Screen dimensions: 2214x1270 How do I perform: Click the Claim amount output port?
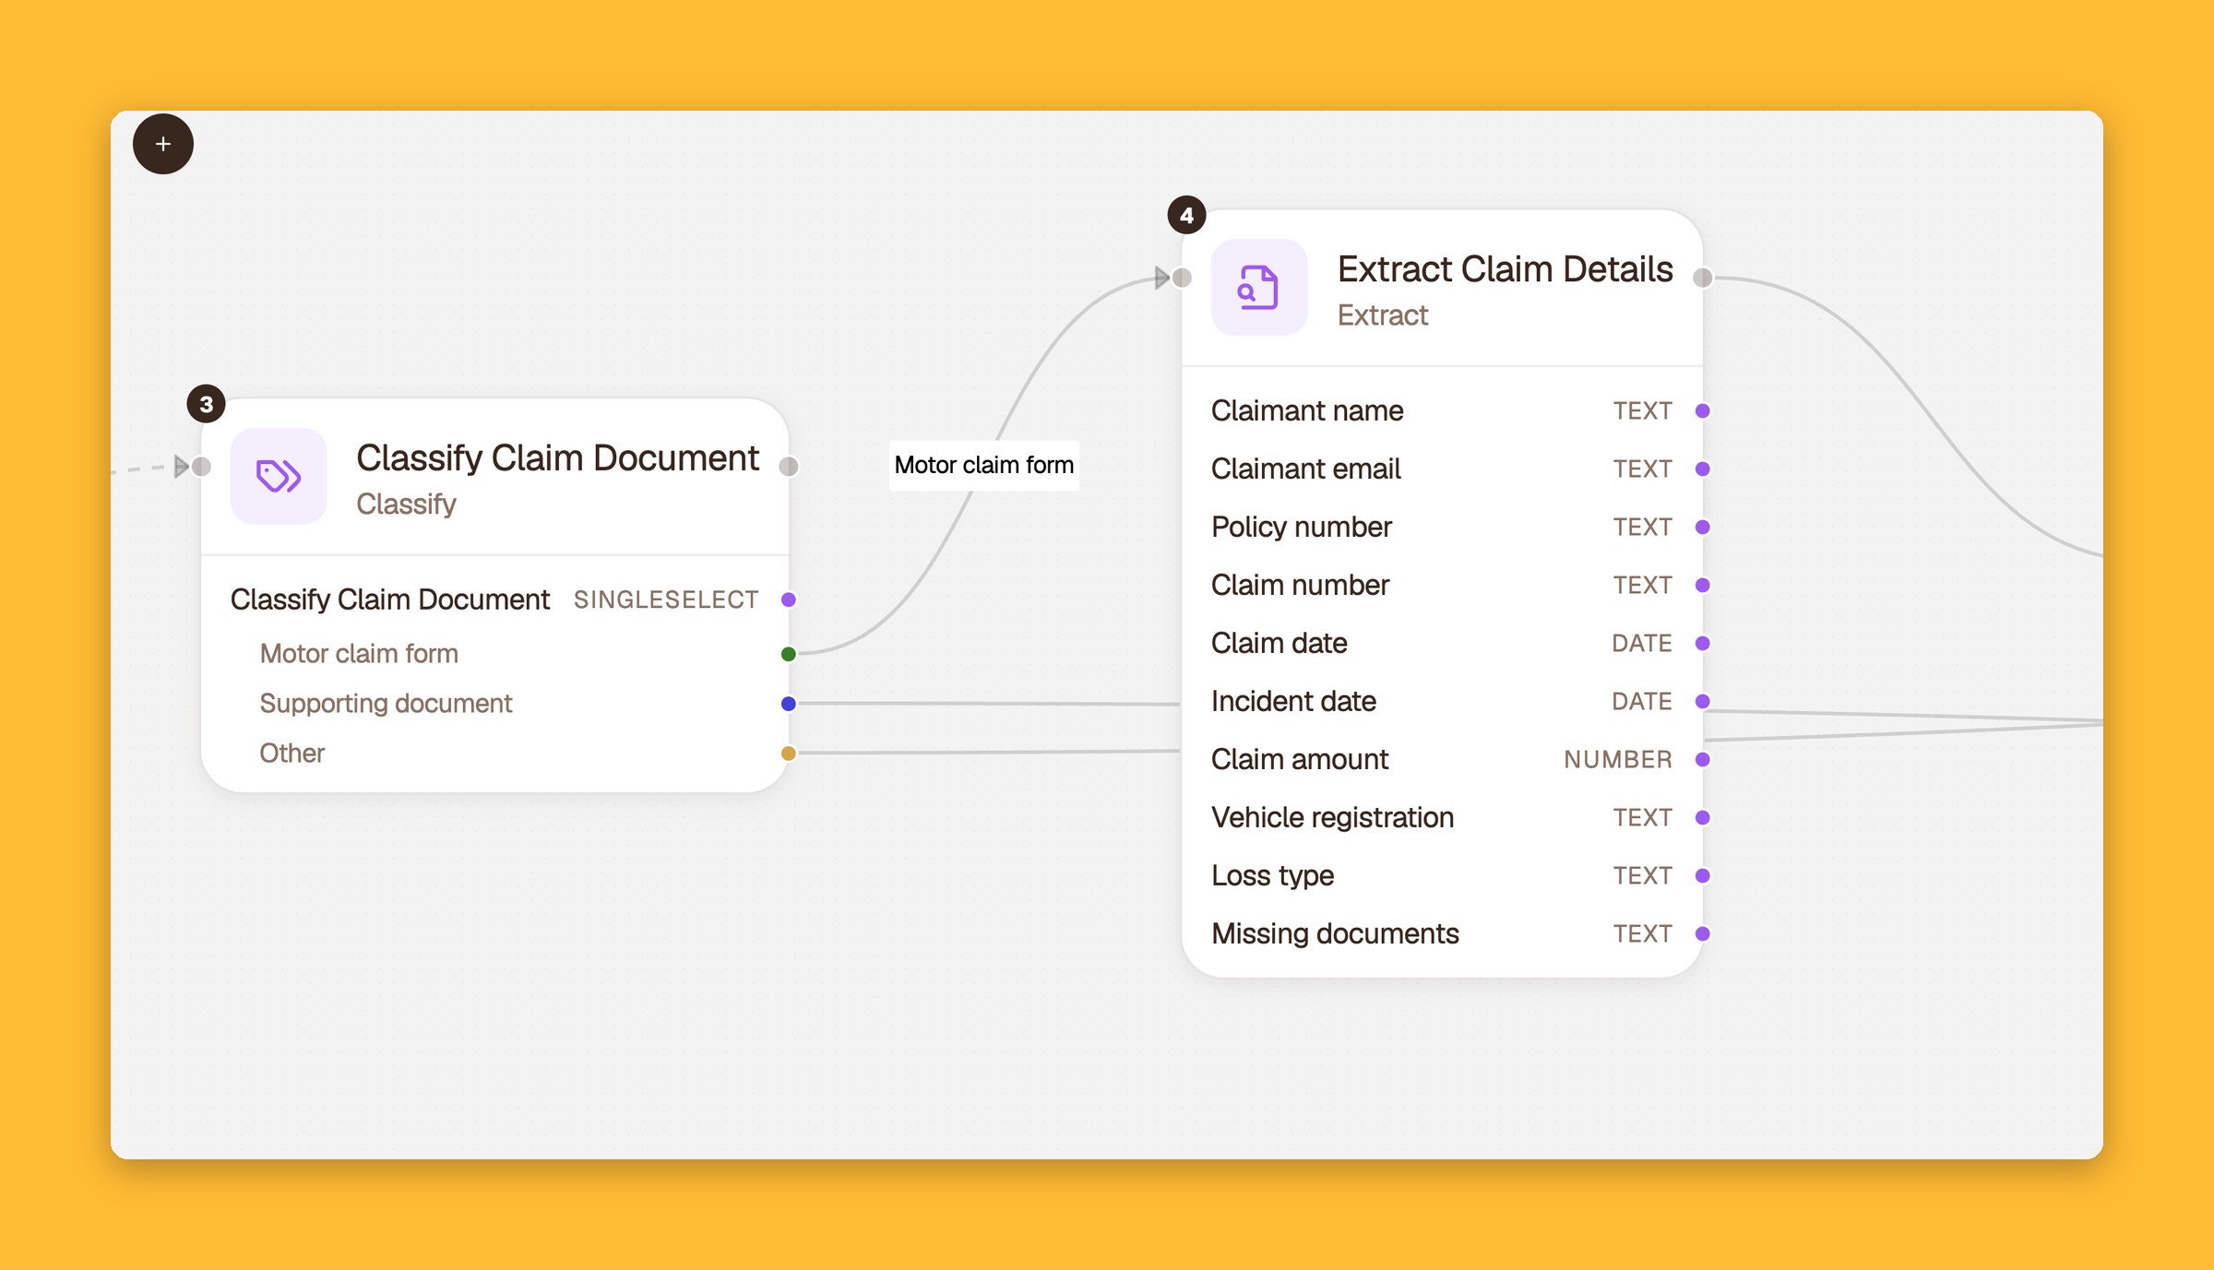[x=1703, y=759]
